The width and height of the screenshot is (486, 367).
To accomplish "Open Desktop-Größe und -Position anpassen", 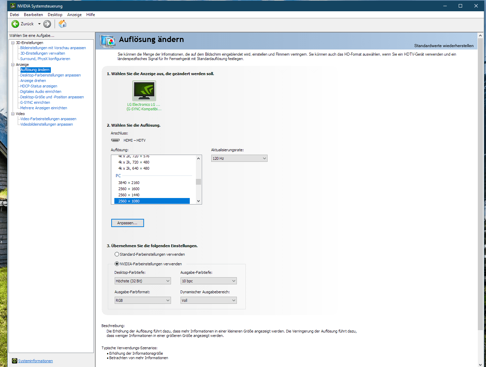I will point(52,97).
